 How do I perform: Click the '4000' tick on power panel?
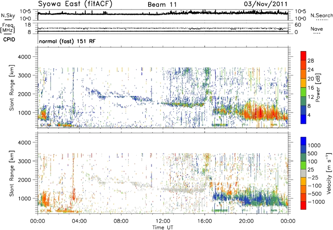(25, 57)
